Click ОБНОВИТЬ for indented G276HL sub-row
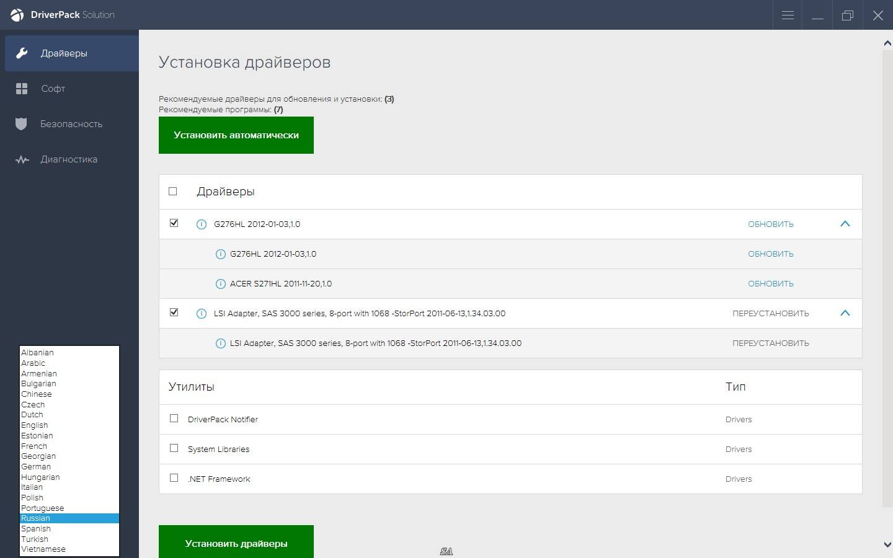Viewport: 893px width, 558px height. click(771, 254)
